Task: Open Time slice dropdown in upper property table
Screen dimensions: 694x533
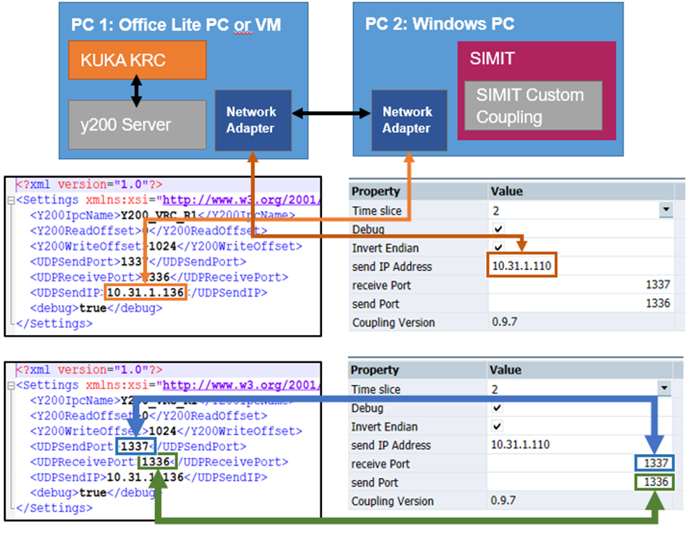Action: coord(666,210)
